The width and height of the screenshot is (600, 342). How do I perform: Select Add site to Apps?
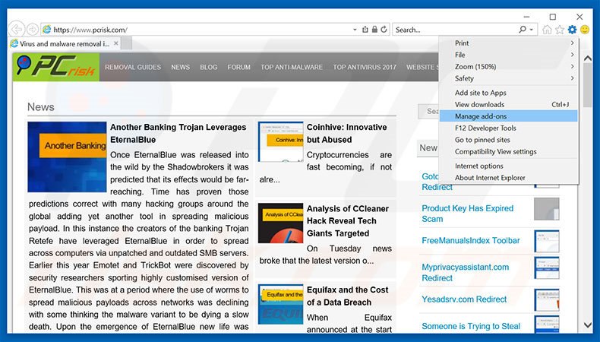[x=509, y=93]
